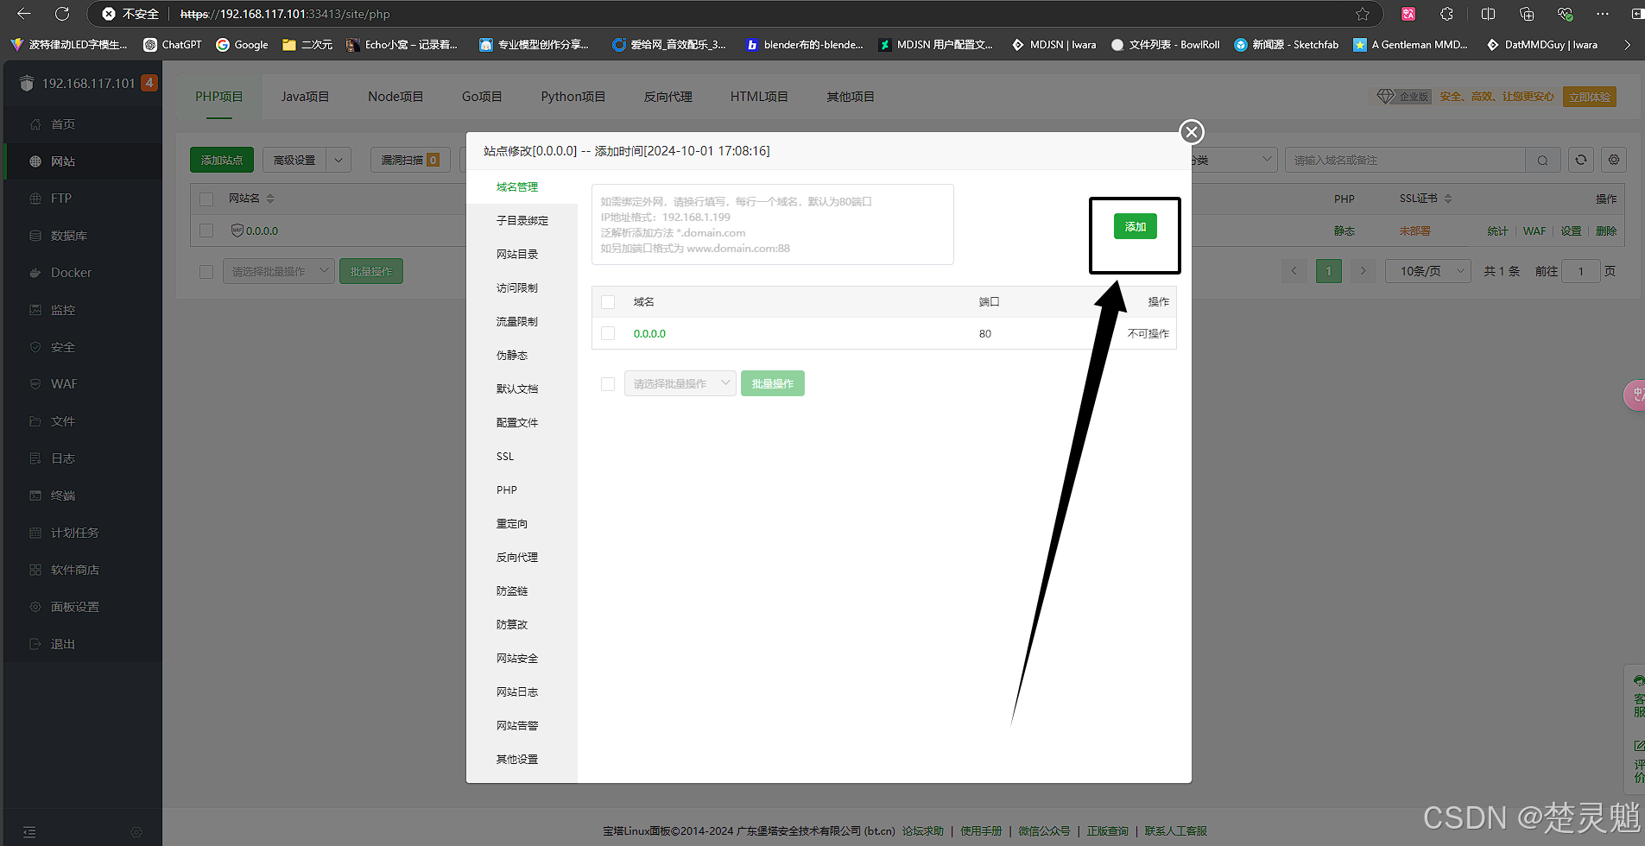Expand 高级设置 dropdown arrow
1645x846 pixels.
click(x=338, y=160)
